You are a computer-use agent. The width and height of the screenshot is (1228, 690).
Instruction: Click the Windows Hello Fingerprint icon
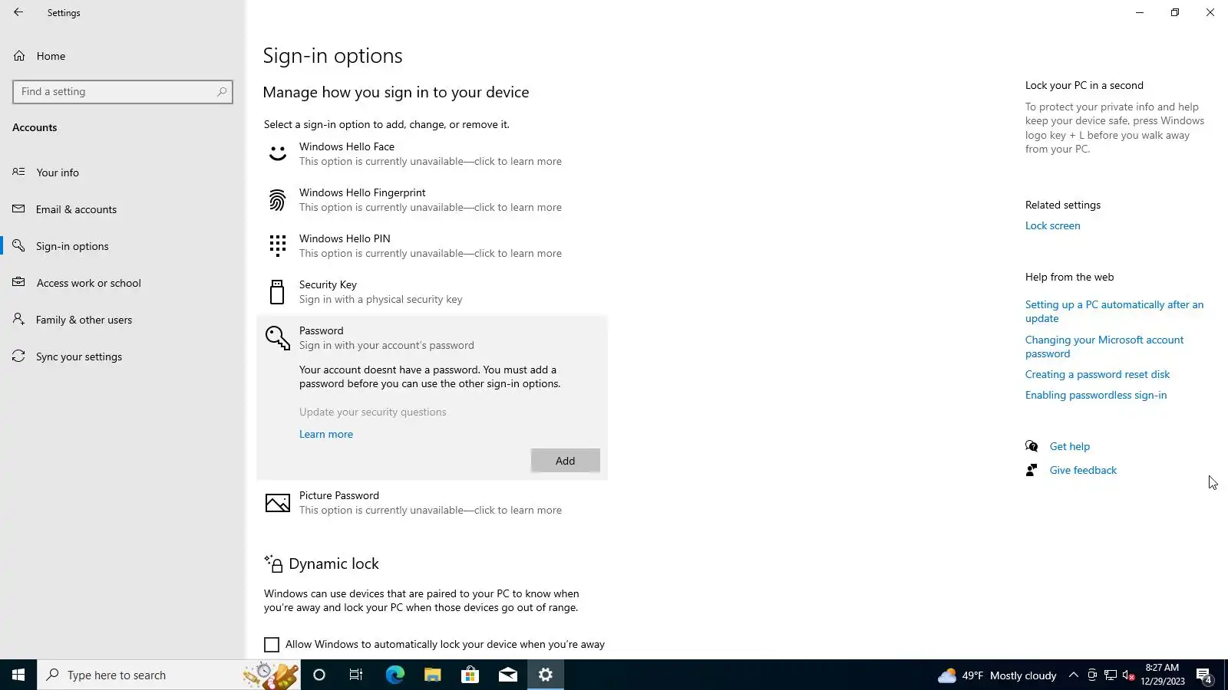click(x=277, y=200)
